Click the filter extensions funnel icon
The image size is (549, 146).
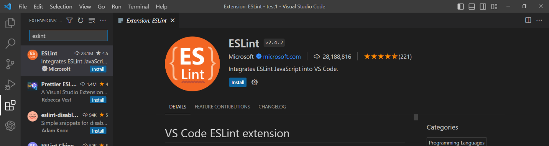pos(69,20)
